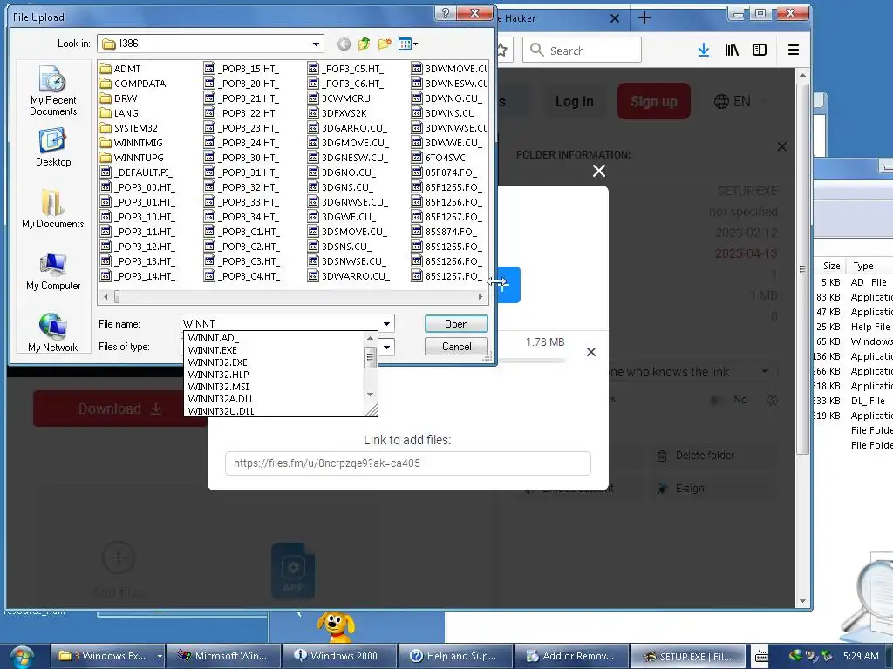The height and width of the screenshot is (669, 893).
Task: Click the browser Search box
Action: (582, 50)
